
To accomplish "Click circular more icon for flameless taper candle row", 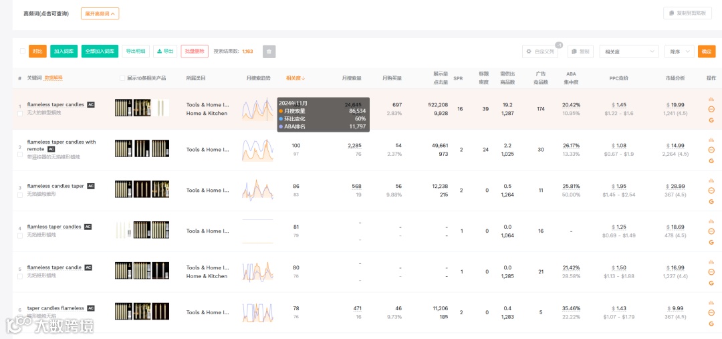I will tap(711, 272).
